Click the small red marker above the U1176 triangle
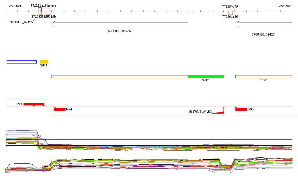Screen dimensions: 298x178 click(x=224, y=107)
